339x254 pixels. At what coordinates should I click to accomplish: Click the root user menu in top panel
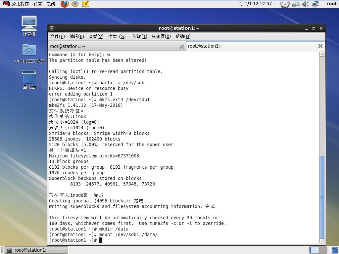click(x=331, y=4)
